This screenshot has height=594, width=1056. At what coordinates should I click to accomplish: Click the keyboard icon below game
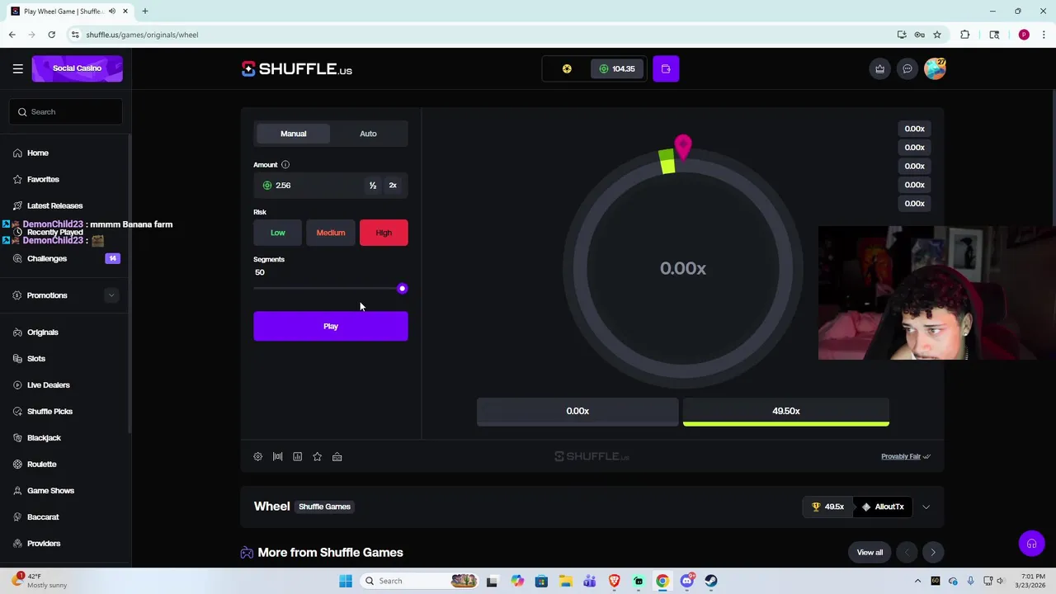pyautogui.click(x=337, y=456)
